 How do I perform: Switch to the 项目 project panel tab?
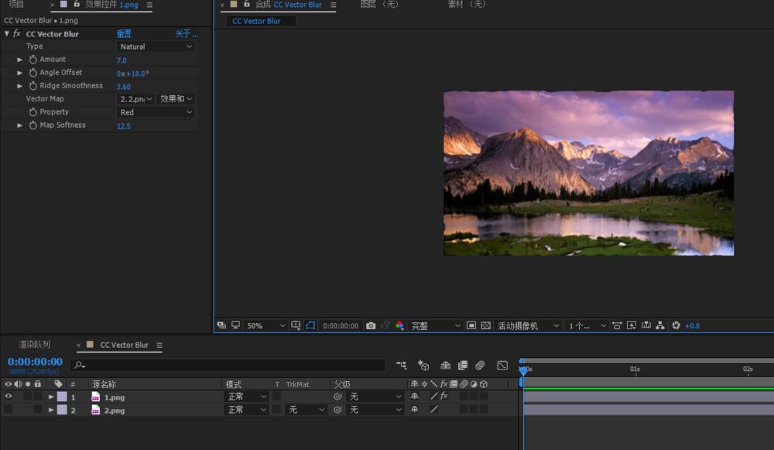(16, 5)
